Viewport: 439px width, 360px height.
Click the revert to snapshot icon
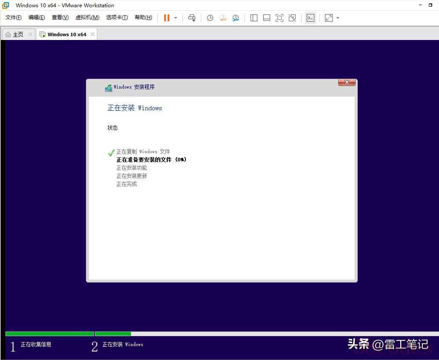tap(223, 18)
